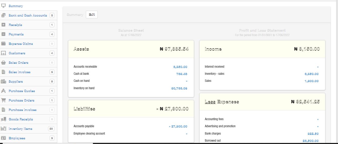This screenshot has height=144, width=338.
Task: Select Purchase Quotes in the sidebar
Action: point(22,91)
